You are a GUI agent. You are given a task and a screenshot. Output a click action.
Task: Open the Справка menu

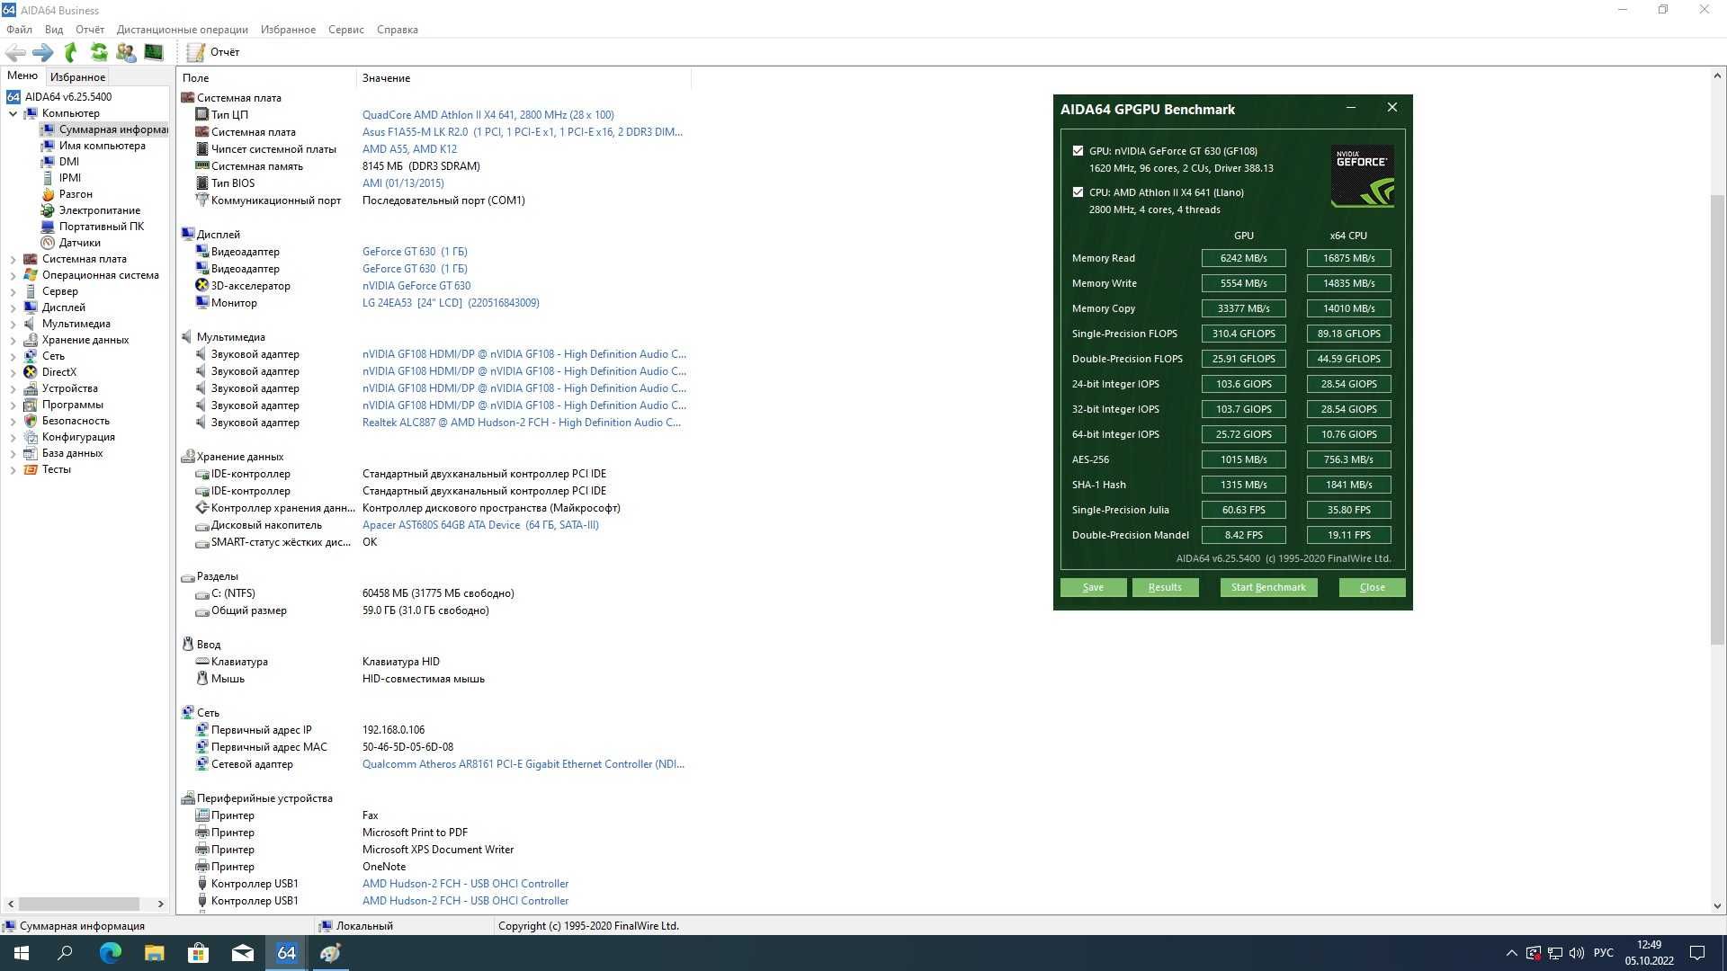[x=397, y=30]
